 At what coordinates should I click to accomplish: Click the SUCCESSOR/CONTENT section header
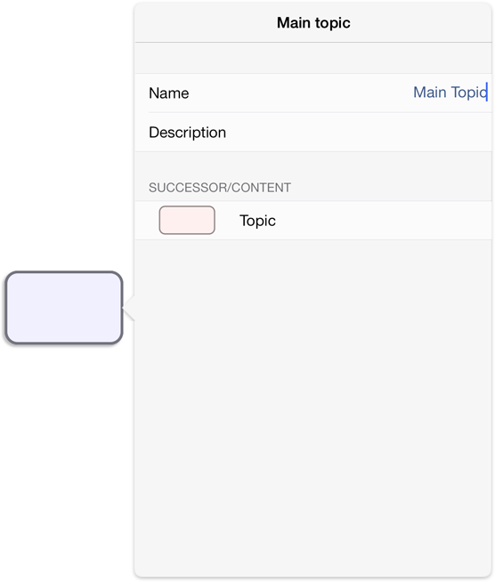(x=220, y=188)
